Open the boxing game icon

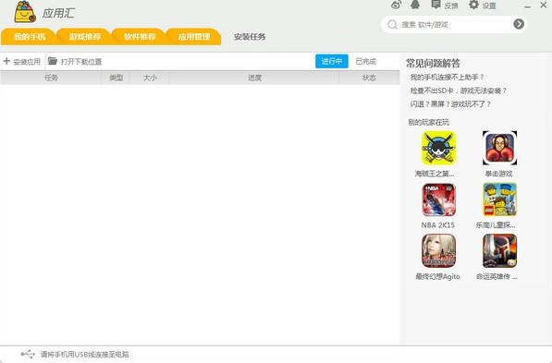click(x=499, y=148)
